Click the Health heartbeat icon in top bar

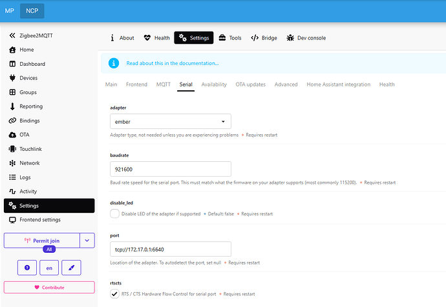(x=147, y=38)
